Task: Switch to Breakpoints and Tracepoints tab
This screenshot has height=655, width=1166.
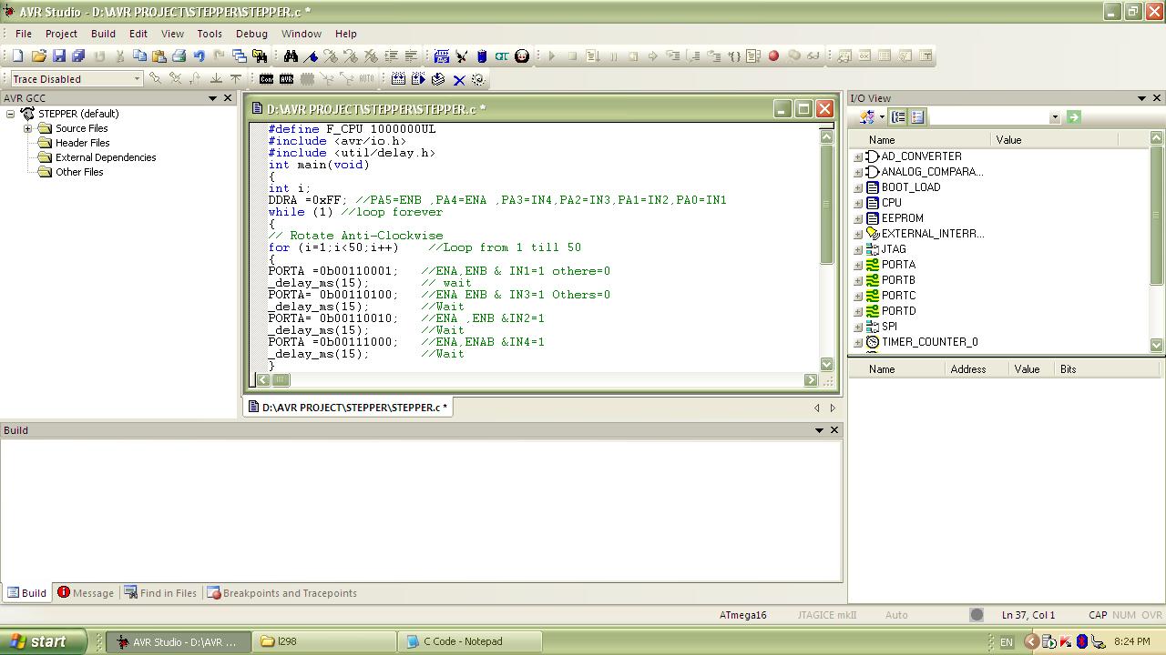Action: click(x=281, y=592)
